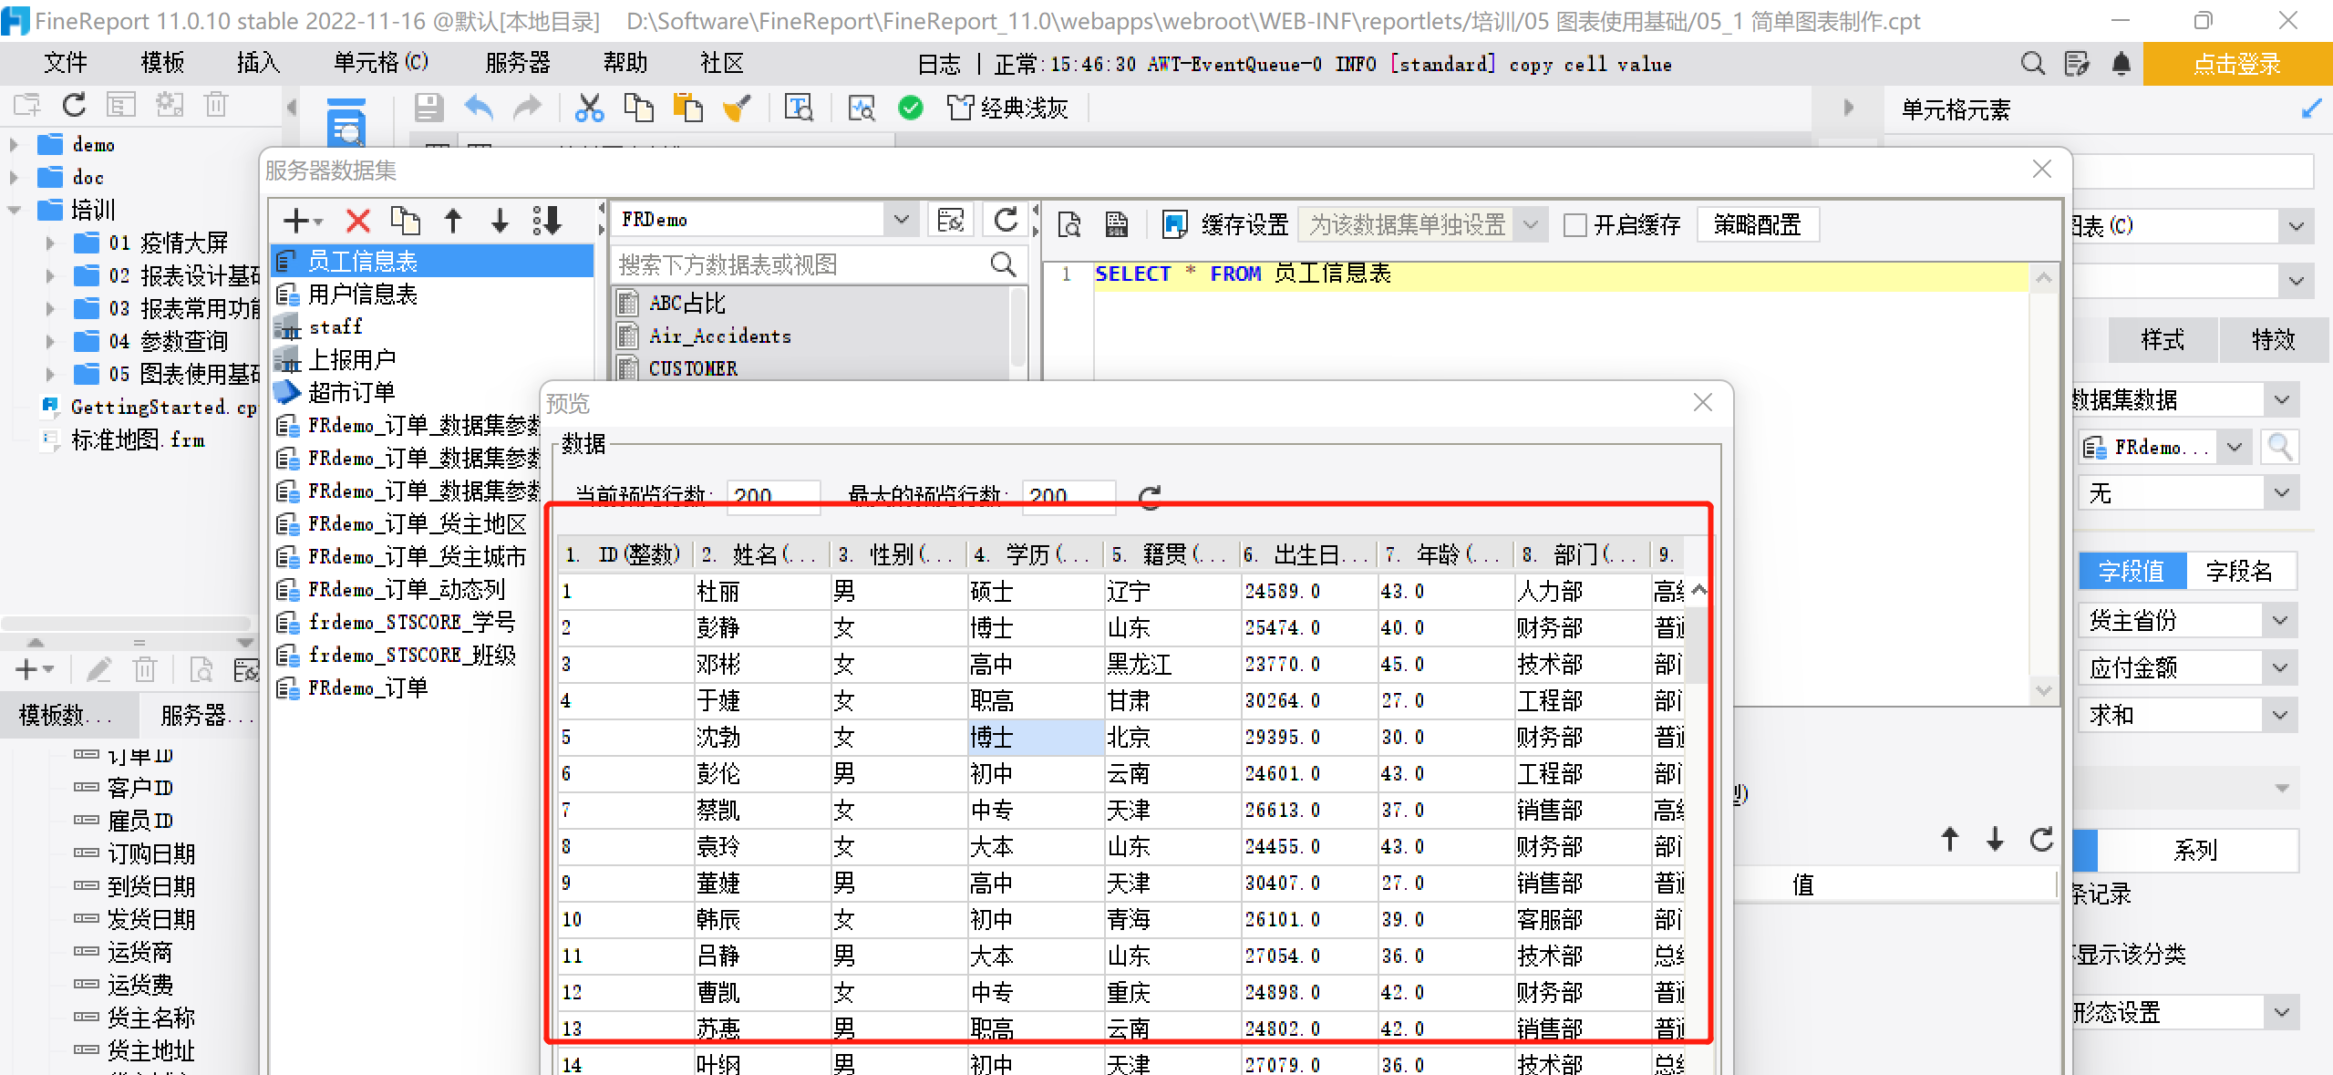This screenshot has width=2333, height=1075.
Task: Click the format painter brush icon
Action: 737,109
